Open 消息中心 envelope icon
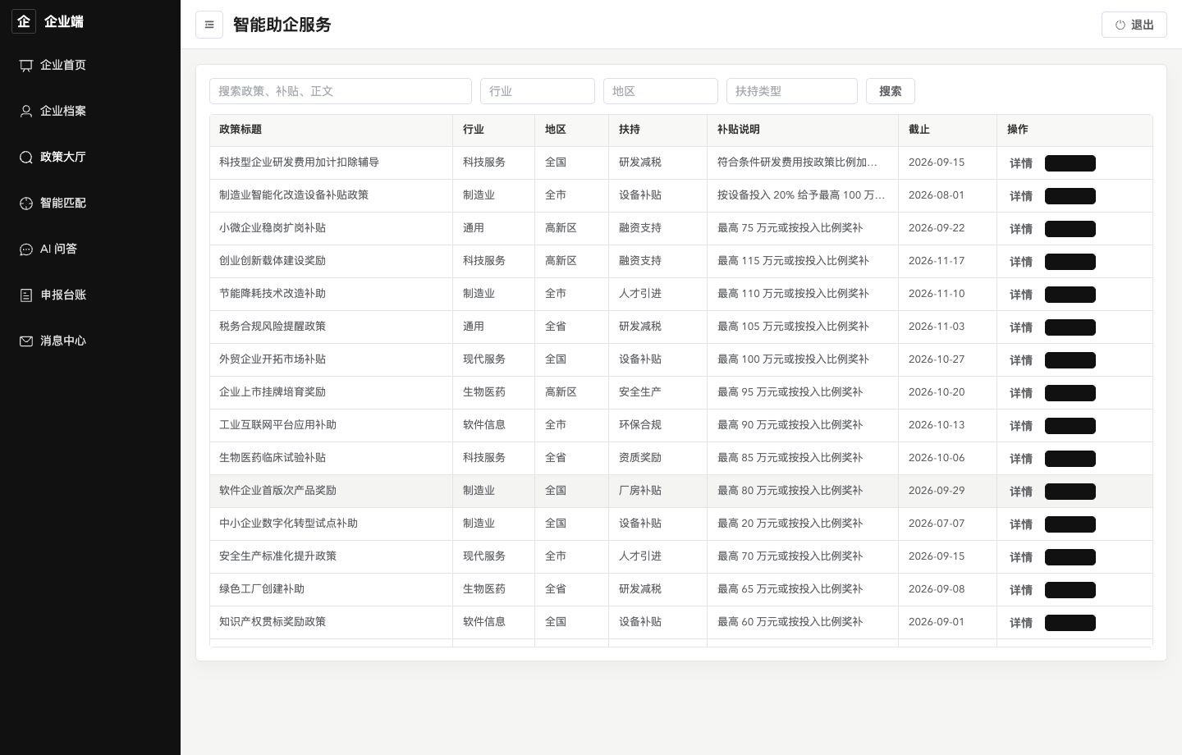 point(26,341)
